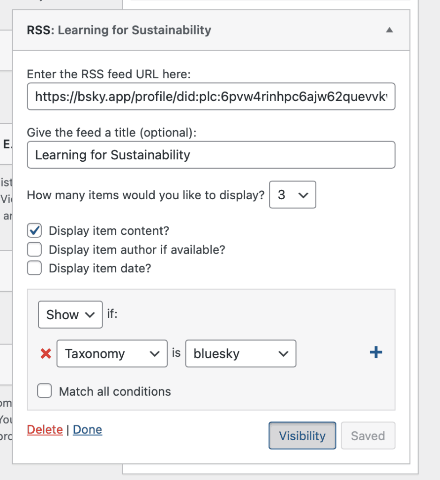This screenshot has height=480, width=440.
Task: Click the 'Give the feed a title' label
Action: [112, 133]
